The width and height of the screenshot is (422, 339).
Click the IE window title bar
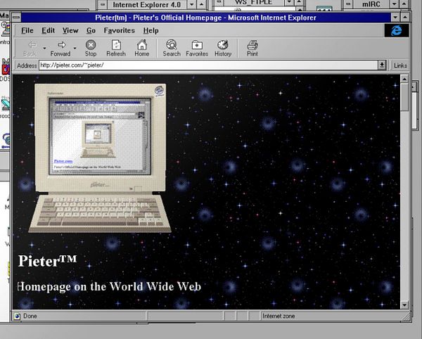(x=206, y=18)
